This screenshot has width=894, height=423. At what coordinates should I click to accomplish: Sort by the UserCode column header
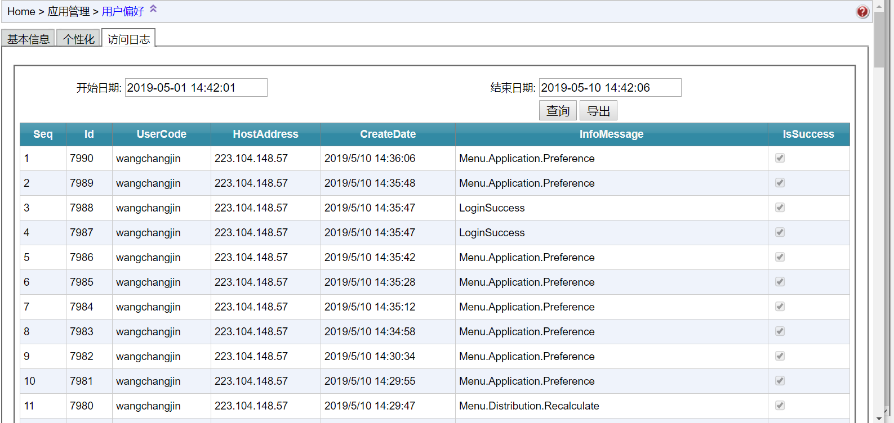tap(162, 134)
